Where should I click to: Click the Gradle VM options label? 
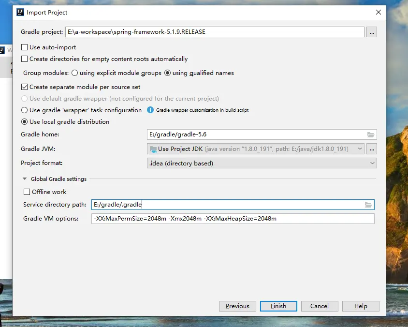click(51, 219)
